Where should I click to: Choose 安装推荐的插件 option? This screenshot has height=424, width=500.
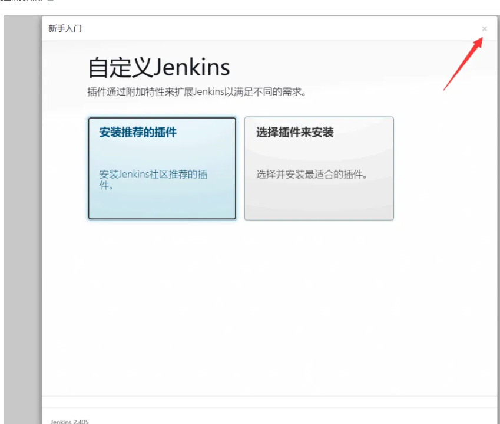(x=163, y=168)
